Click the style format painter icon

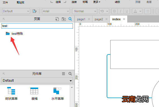(x=35, y=11)
